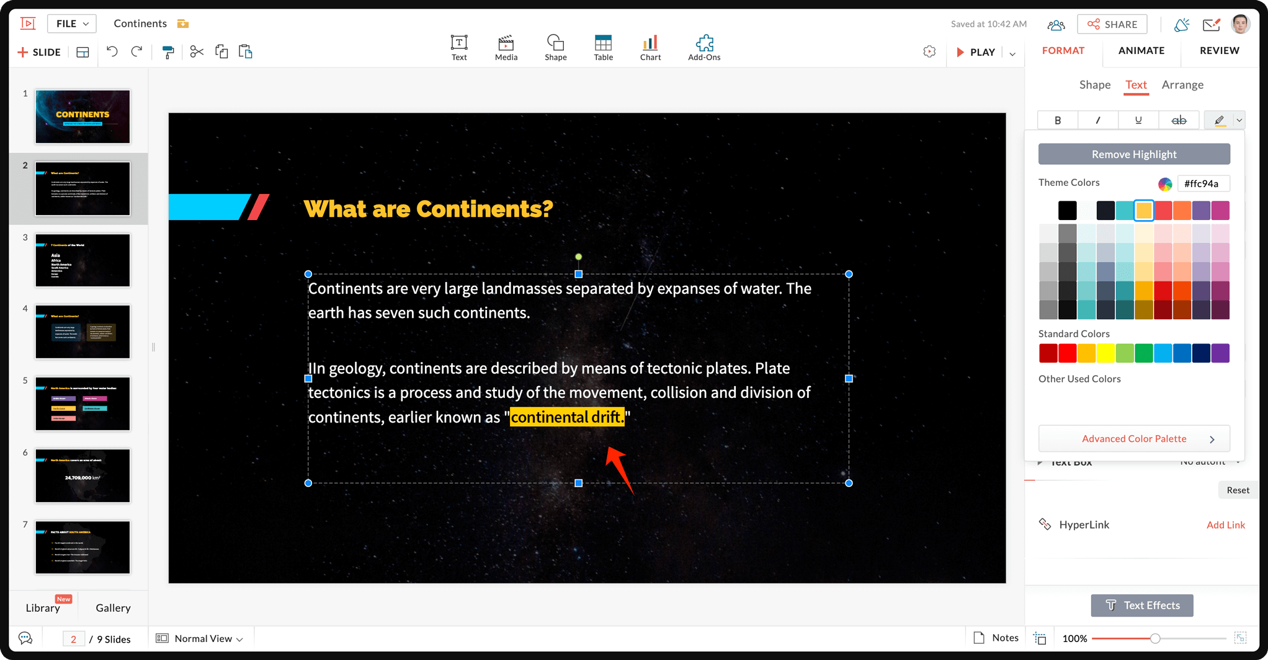Viewport: 1268px width, 660px height.
Task: Open the presentation home icon
Action: click(x=28, y=24)
